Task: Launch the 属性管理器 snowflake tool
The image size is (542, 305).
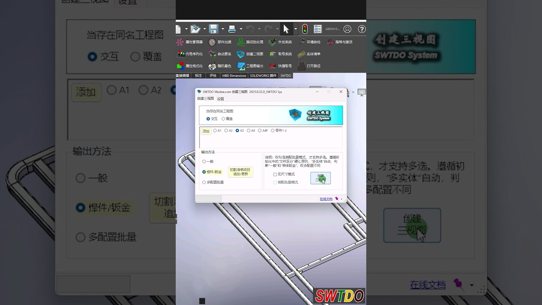Action: (x=189, y=42)
